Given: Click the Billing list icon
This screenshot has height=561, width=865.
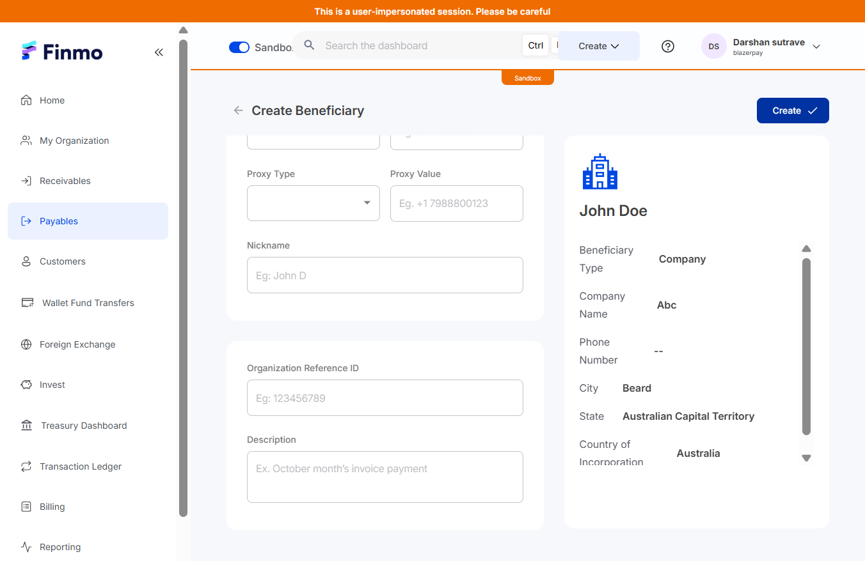Looking at the screenshot, I should point(26,507).
